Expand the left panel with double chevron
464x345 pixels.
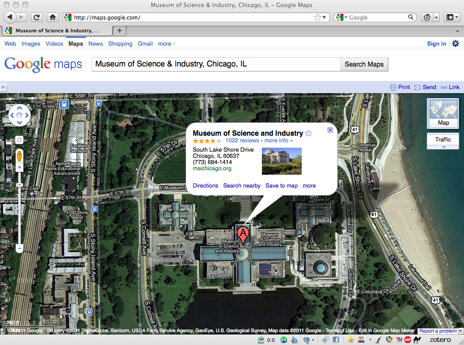pos(3,87)
